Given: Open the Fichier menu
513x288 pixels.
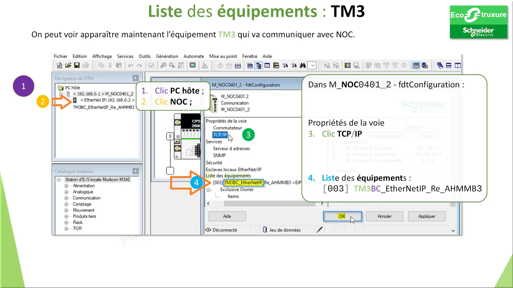Looking at the screenshot, I should (61, 56).
